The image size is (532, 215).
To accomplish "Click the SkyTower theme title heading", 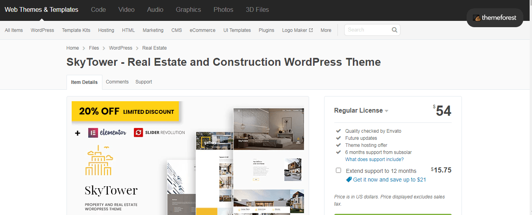I will (224, 62).
